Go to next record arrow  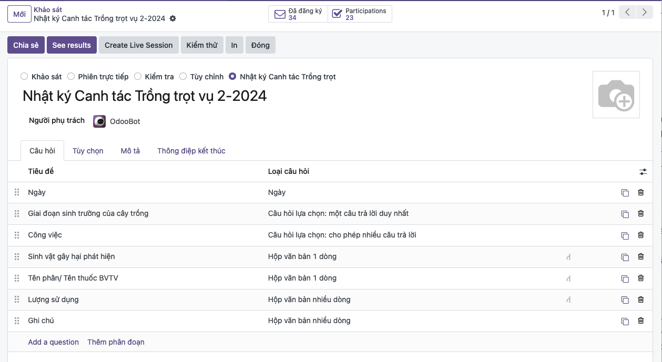(x=645, y=13)
